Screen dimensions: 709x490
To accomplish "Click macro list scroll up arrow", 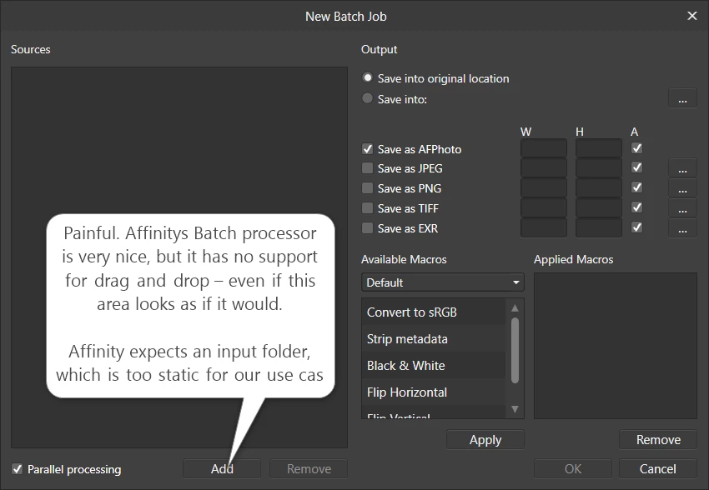I will click(515, 308).
